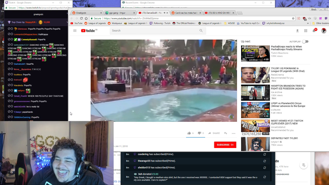Close the Card was too meta tab

pos(200,13)
